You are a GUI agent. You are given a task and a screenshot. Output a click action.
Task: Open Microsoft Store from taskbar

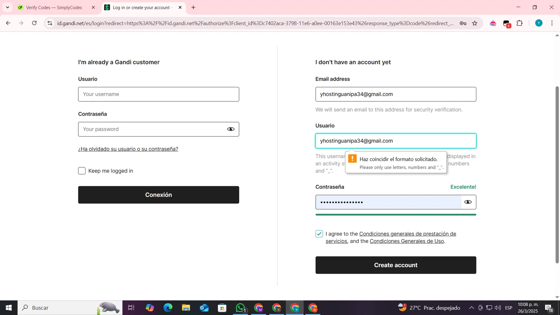(x=223, y=308)
